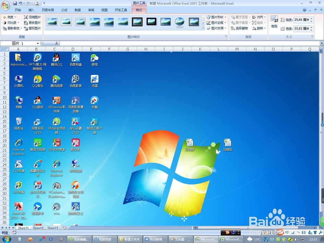
Task: Open 高级编辑 taskbar button
Action: (x=79, y=239)
